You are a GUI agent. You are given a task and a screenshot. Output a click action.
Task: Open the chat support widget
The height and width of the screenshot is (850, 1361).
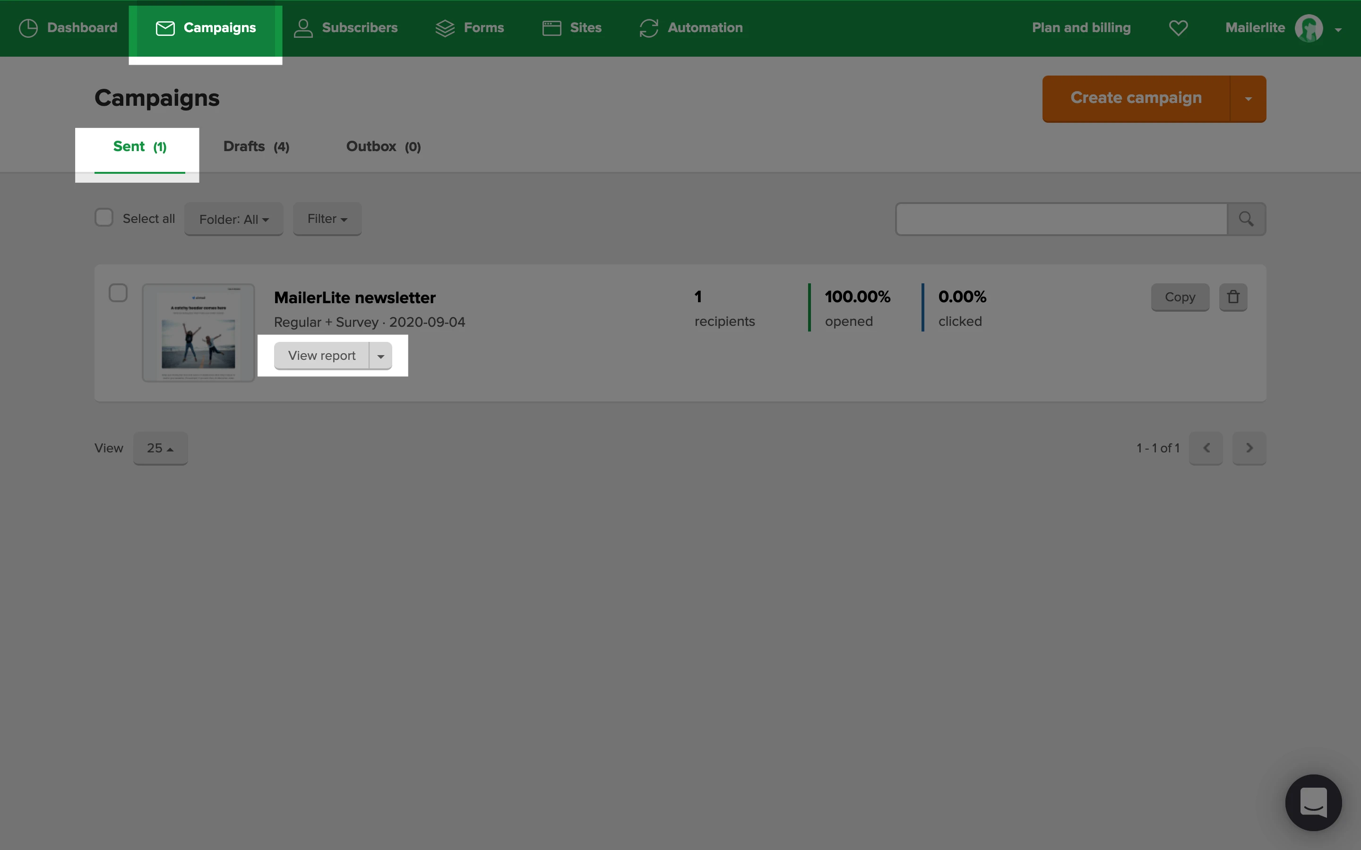tap(1313, 802)
